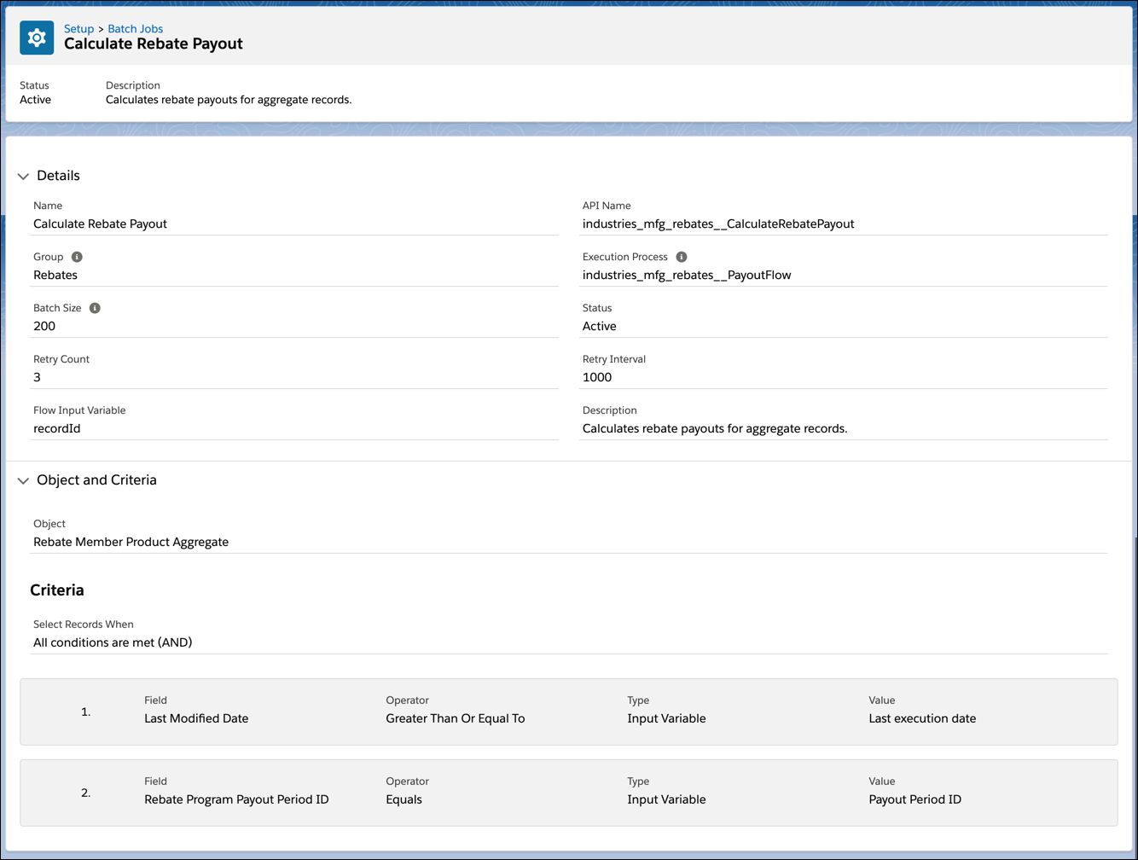
Task: Click the Criteria heading
Action: coord(57,590)
